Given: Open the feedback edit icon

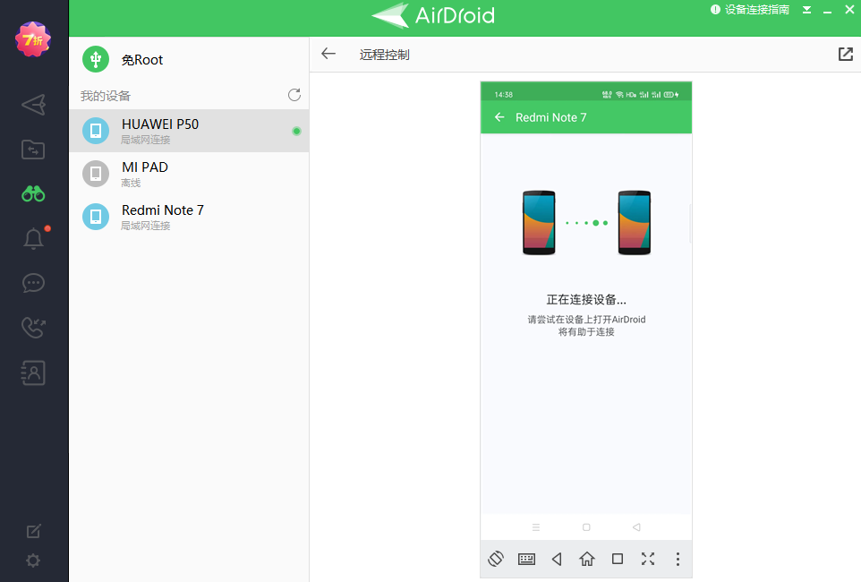Looking at the screenshot, I should 33,531.
